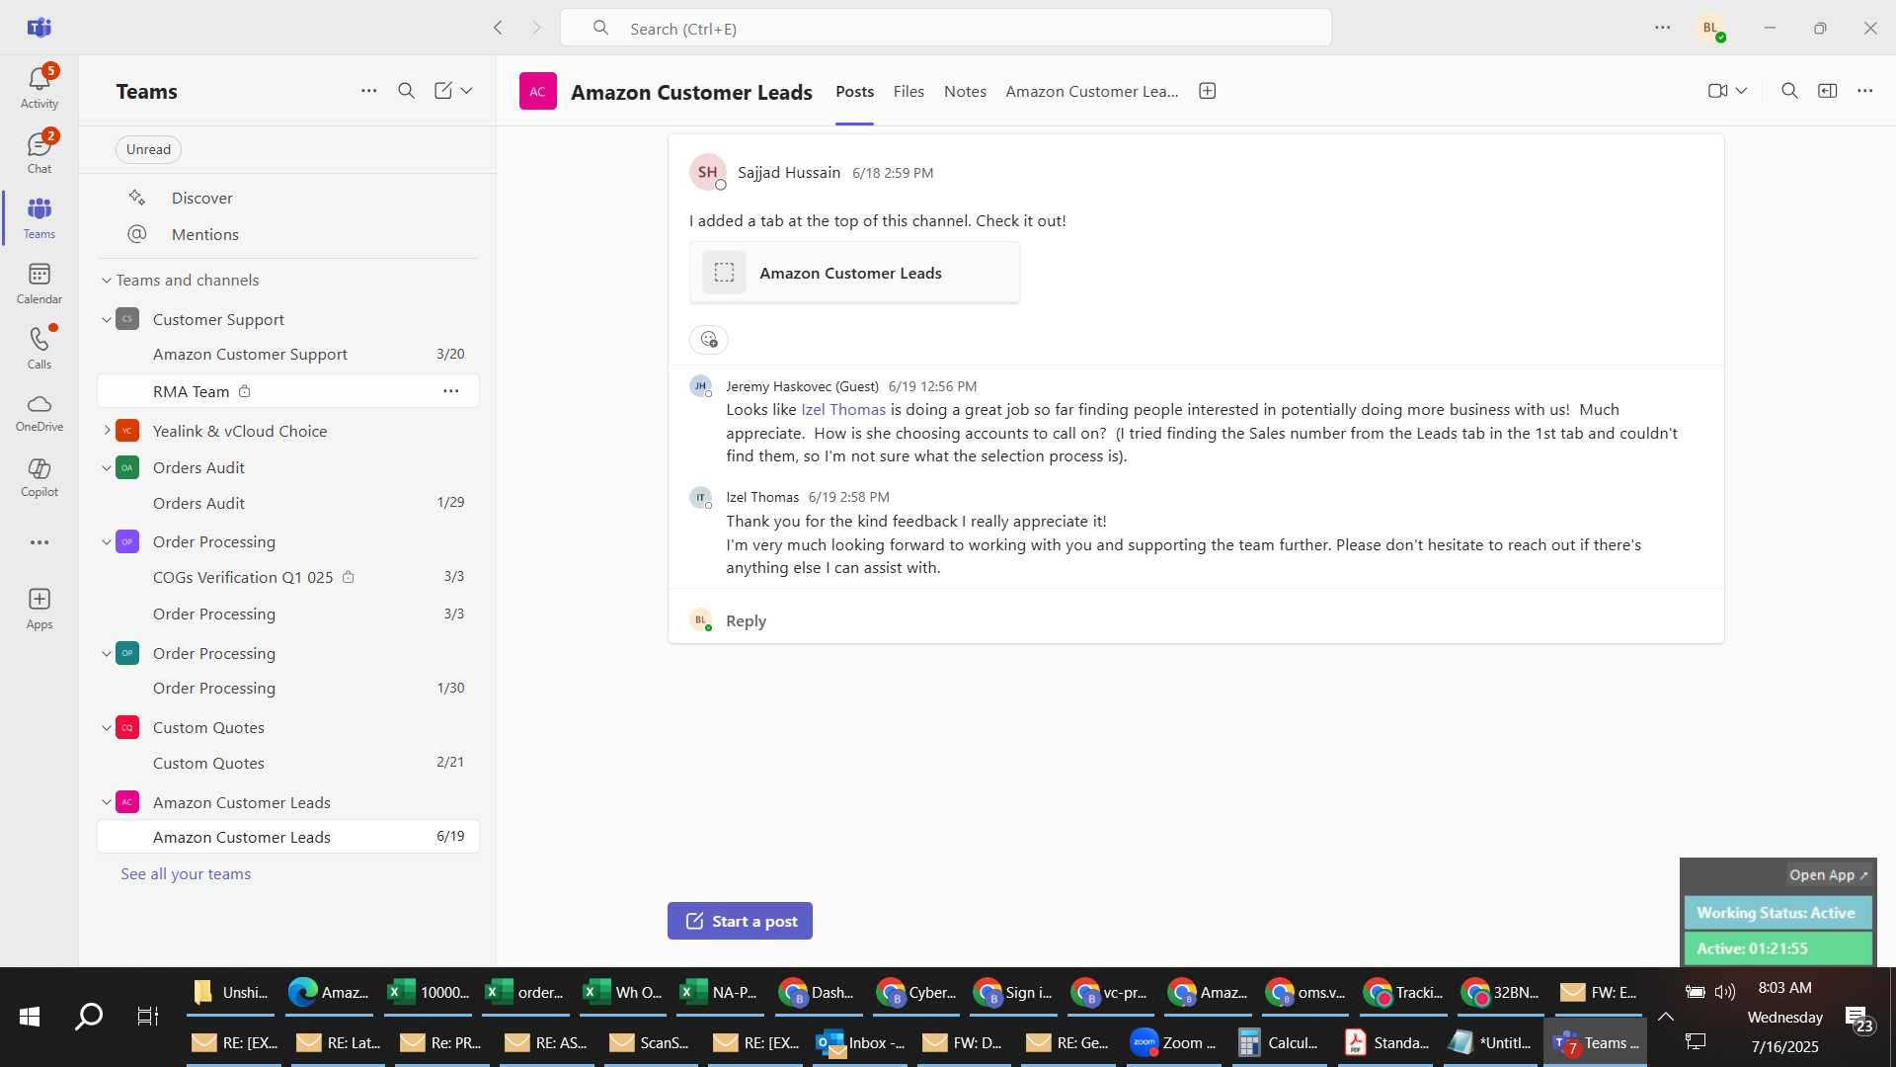1896x1067 pixels.
Task: Compose a new message icon
Action: tap(443, 91)
